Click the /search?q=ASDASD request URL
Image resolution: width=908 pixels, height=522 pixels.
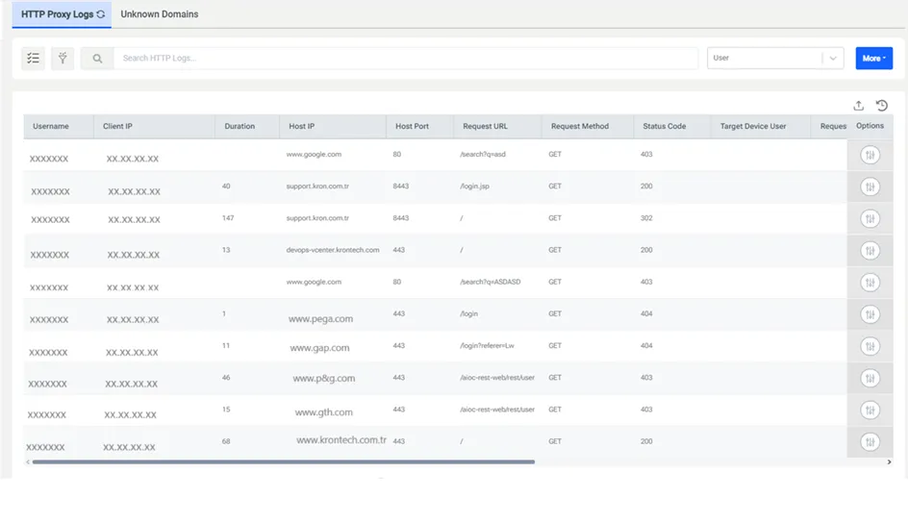tap(490, 282)
